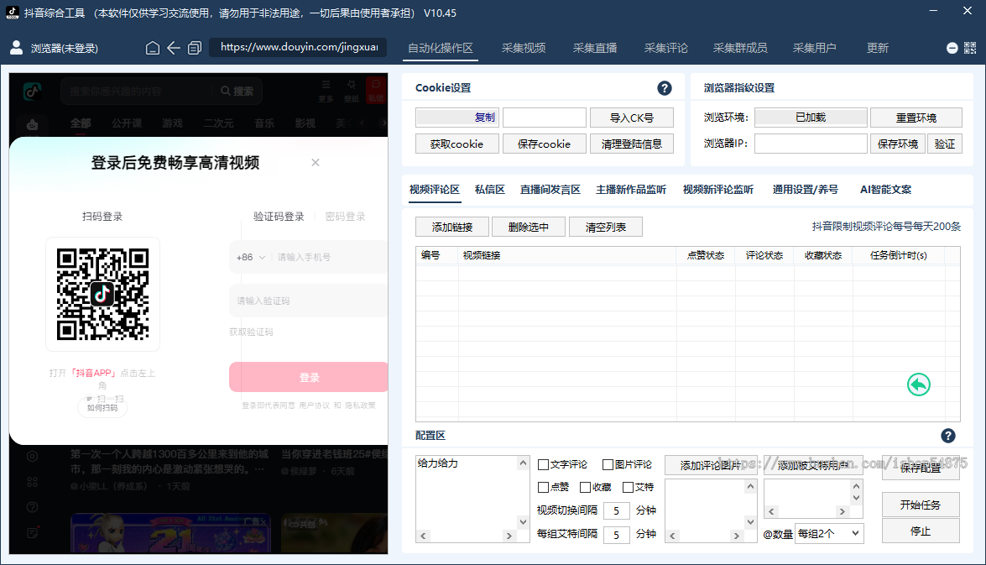Switch to 采集评论 tab

666,48
